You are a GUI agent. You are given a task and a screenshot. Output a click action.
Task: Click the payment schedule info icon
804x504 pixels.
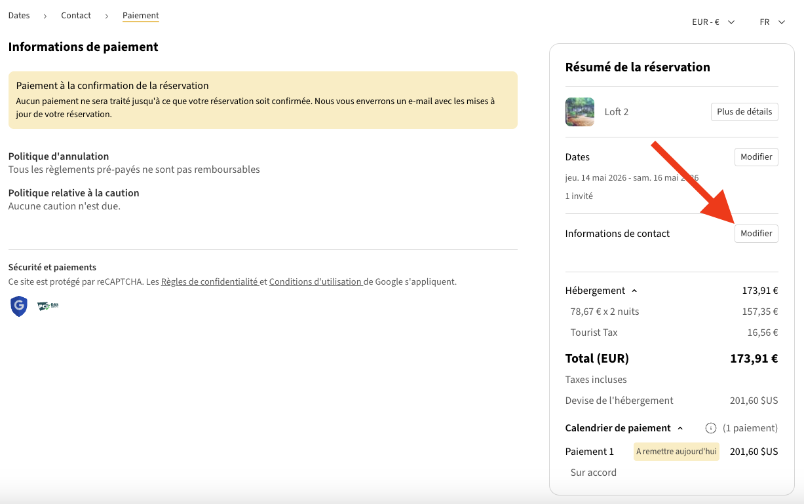tap(710, 428)
